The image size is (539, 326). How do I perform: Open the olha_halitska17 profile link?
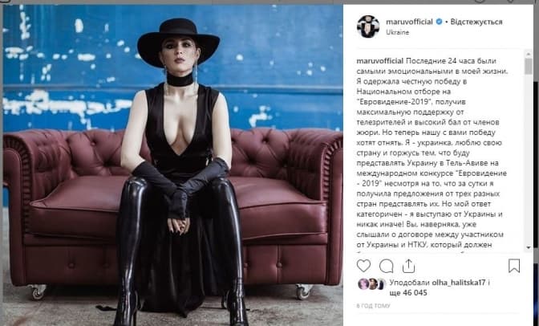459,283
